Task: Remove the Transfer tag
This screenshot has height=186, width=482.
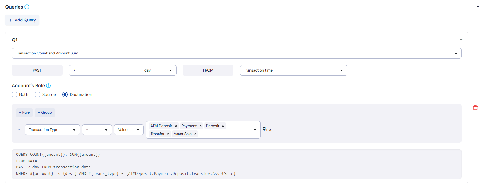Action: click(168, 134)
